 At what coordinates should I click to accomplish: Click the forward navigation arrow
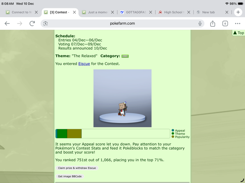(20, 24)
